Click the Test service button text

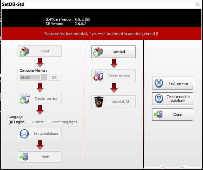coord(178,83)
